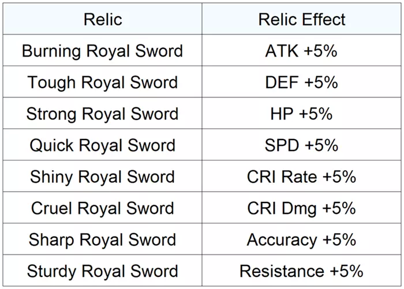Screen dimensions: 404x289
Task: Click the Quick Royal Sword entry
Action: point(103,145)
